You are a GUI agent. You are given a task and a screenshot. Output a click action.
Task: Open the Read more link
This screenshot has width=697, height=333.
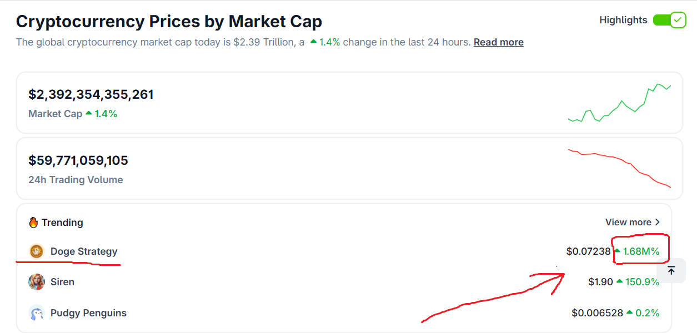498,42
